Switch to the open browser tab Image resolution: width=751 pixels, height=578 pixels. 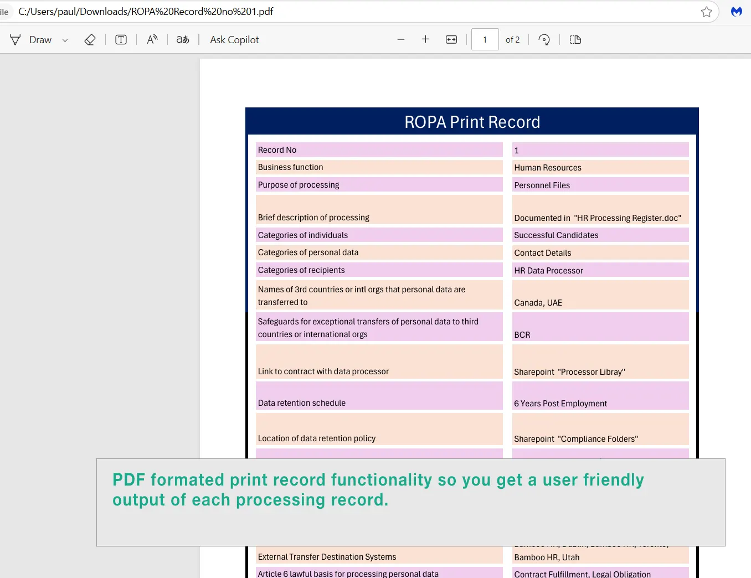pos(6,11)
